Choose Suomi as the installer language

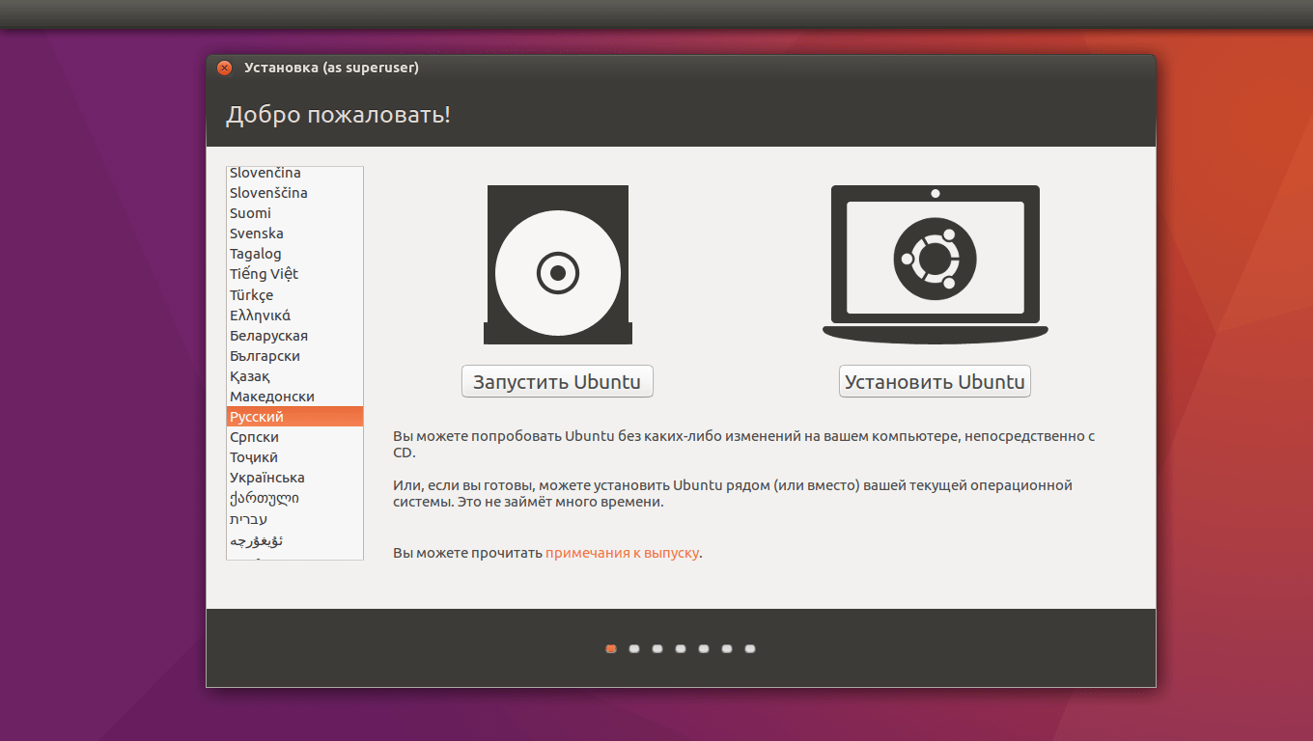click(x=294, y=213)
